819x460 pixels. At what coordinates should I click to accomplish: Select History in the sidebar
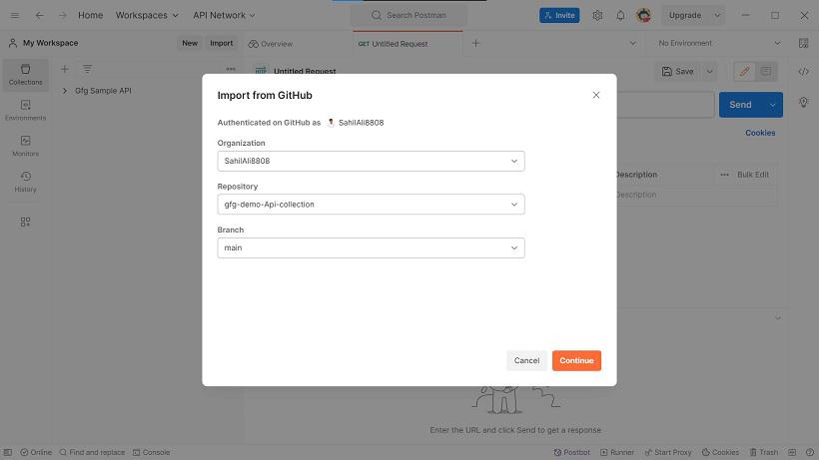tap(25, 182)
